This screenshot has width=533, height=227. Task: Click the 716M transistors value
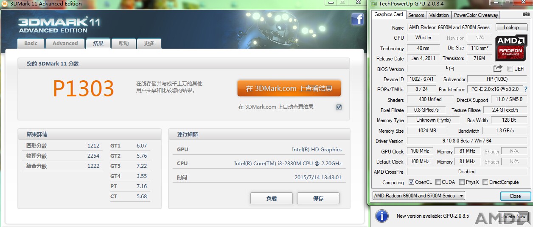[x=479, y=58]
